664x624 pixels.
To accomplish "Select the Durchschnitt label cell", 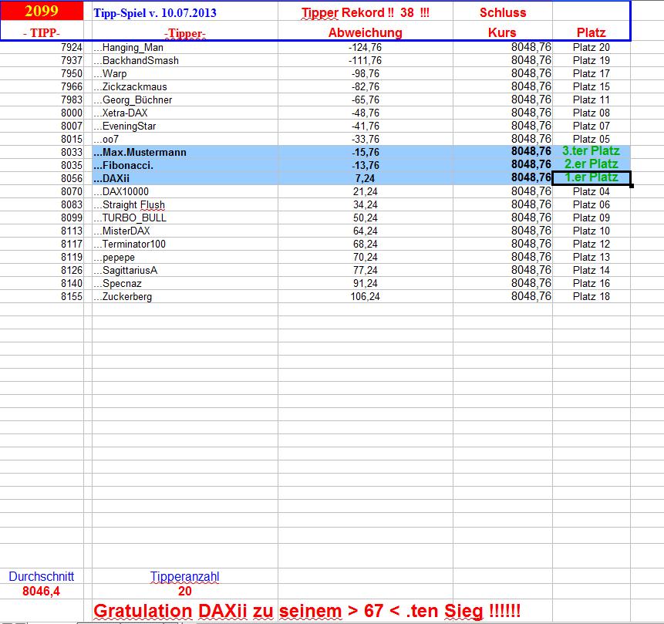I will (x=42, y=576).
